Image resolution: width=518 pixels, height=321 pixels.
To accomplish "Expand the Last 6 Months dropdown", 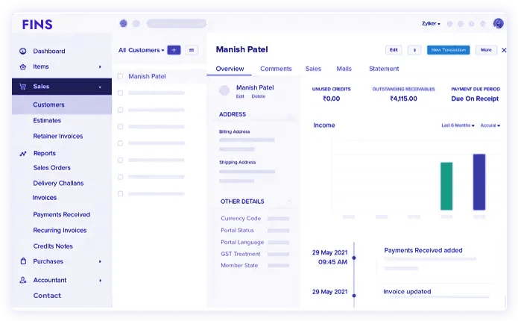I will [x=458, y=125].
